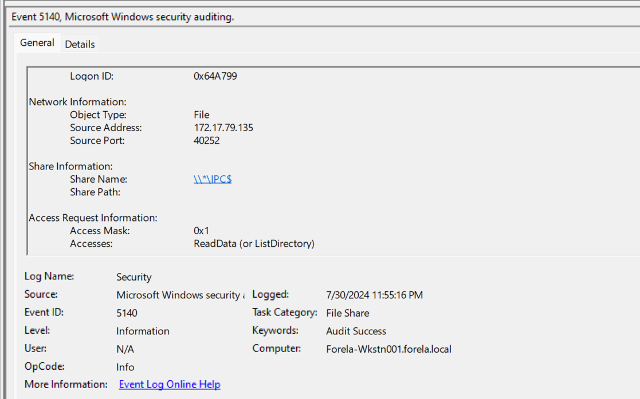Click the Logon ID value 0x64A799

(x=215, y=76)
